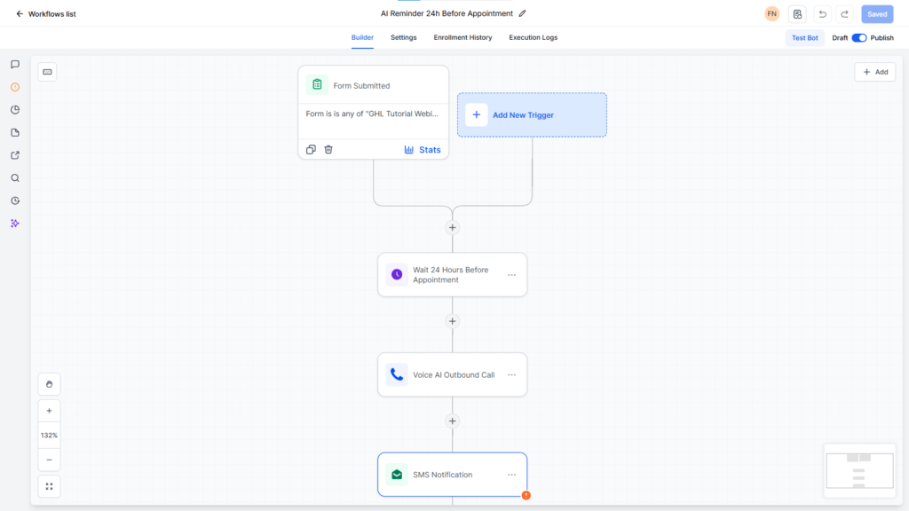Open the AI sparkle sidebar icon
Screen dimensions: 909x511
pyautogui.click(x=15, y=223)
